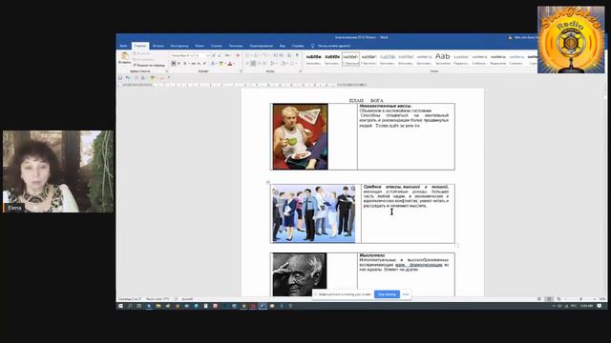Switch to the Макет (Layout) tab
611x343 pixels.
pos(200,46)
